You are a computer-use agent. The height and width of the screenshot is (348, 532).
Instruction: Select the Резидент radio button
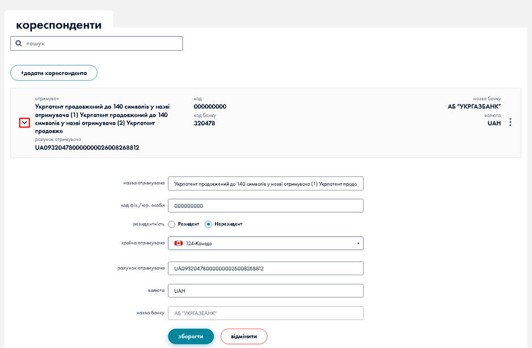(x=172, y=224)
